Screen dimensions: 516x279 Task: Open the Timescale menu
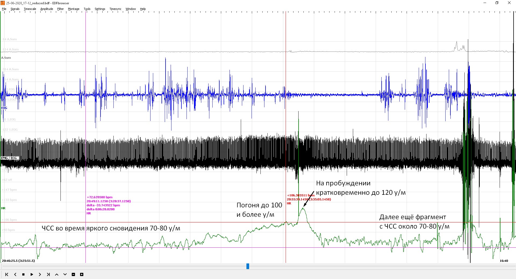click(30, 9)
